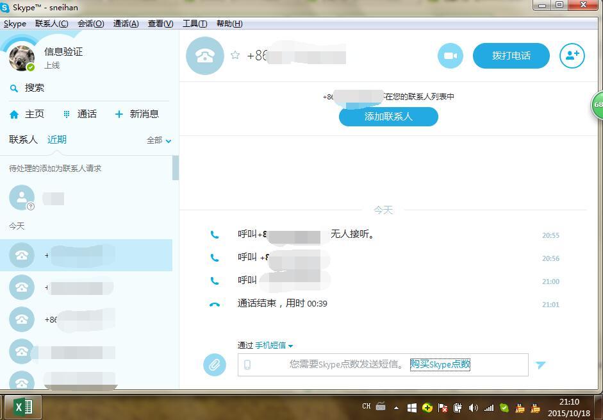
Task: Click the search magnifier icon
Action: (14, 88)
